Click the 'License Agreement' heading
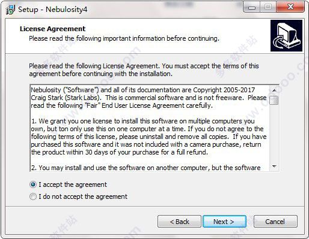Image resolution: width=309 pixels, height=239 pixels. tap(53, 29)
